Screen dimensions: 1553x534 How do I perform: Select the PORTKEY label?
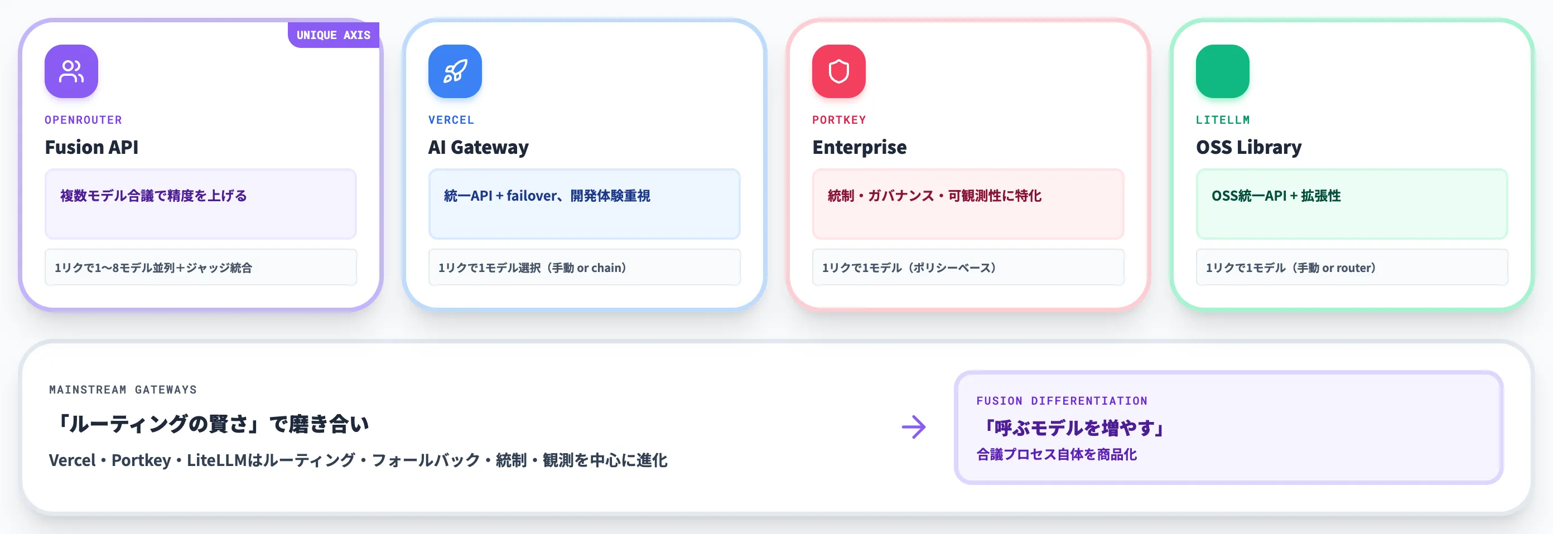[x=838, y=120]
